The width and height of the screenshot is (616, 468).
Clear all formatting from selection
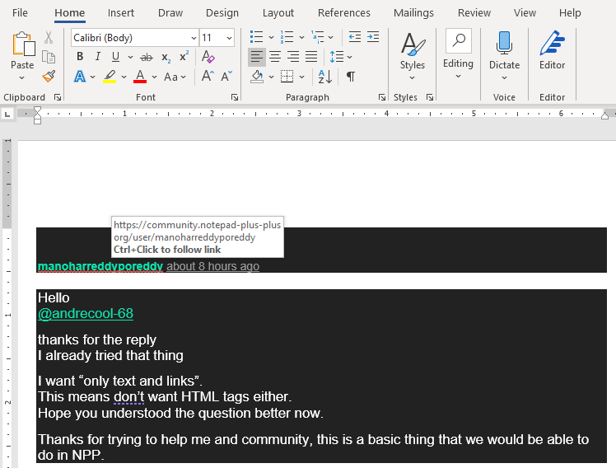tap(208, 57)
